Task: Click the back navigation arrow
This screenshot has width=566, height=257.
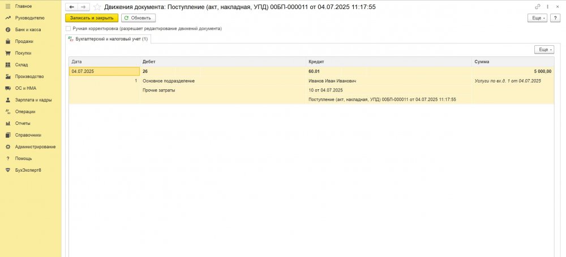Action: (72, 7)
